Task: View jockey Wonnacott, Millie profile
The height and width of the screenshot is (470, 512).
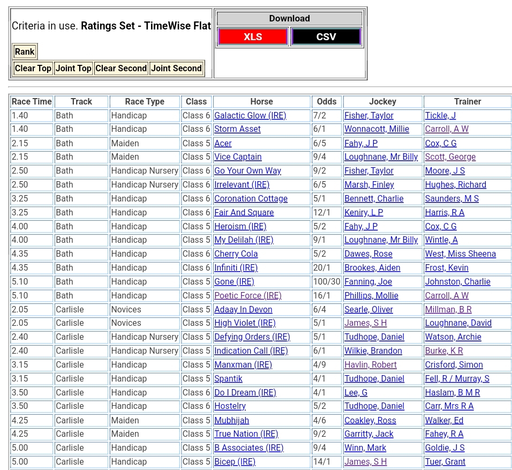Action: (x=377, y=129)
